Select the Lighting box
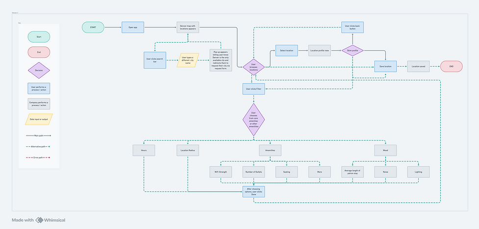This screenshot has height=229, width=479. tap(419, 172)
